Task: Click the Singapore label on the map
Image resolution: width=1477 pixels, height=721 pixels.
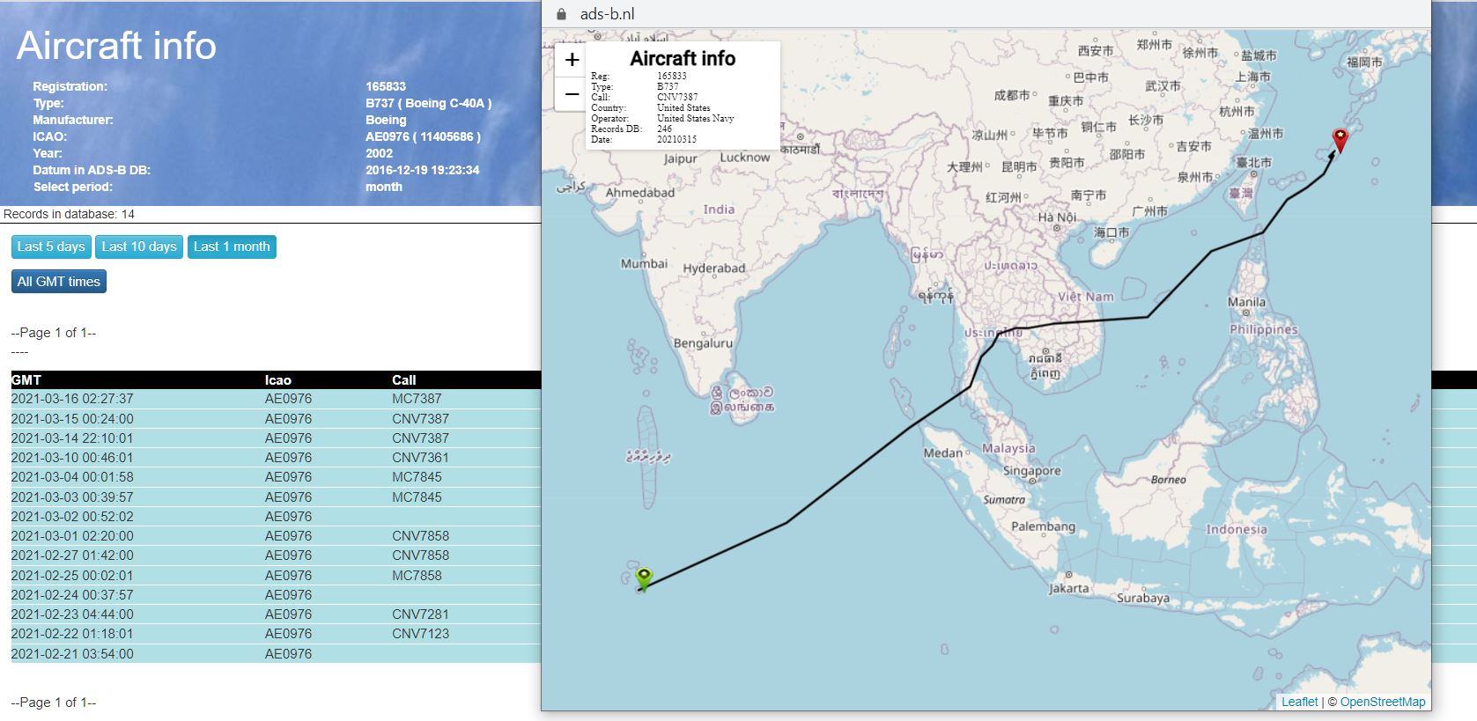Action: click(x=1032, y=471)
